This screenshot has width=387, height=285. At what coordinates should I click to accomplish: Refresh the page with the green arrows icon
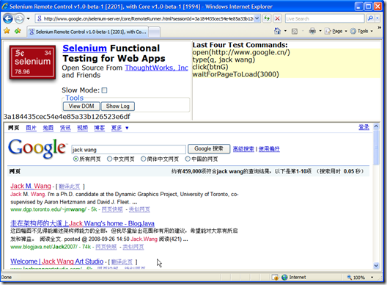[267, 18]
